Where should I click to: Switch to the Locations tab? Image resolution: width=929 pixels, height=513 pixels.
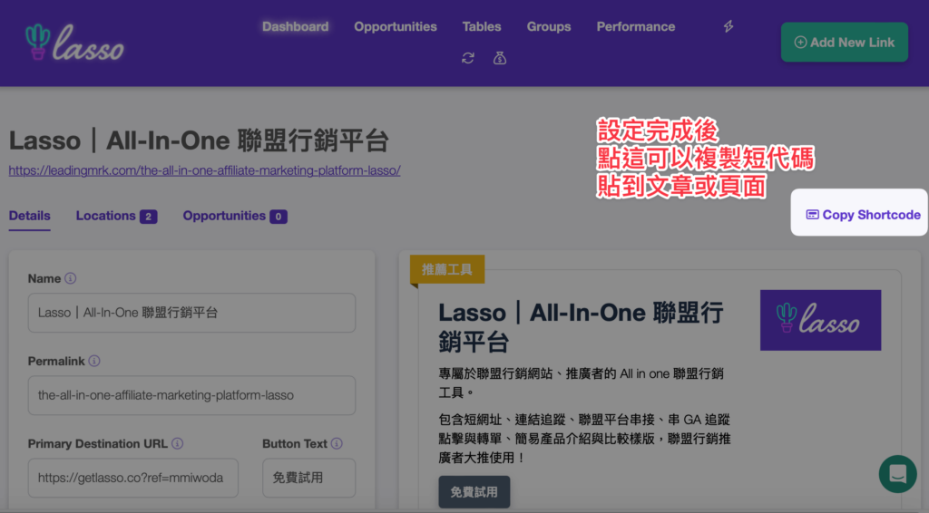coord(116,216)
